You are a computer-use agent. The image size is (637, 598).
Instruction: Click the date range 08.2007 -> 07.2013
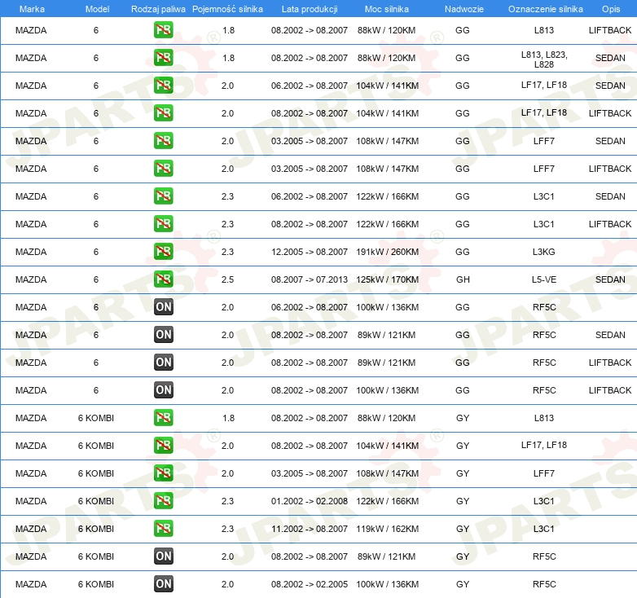point(310,279)
